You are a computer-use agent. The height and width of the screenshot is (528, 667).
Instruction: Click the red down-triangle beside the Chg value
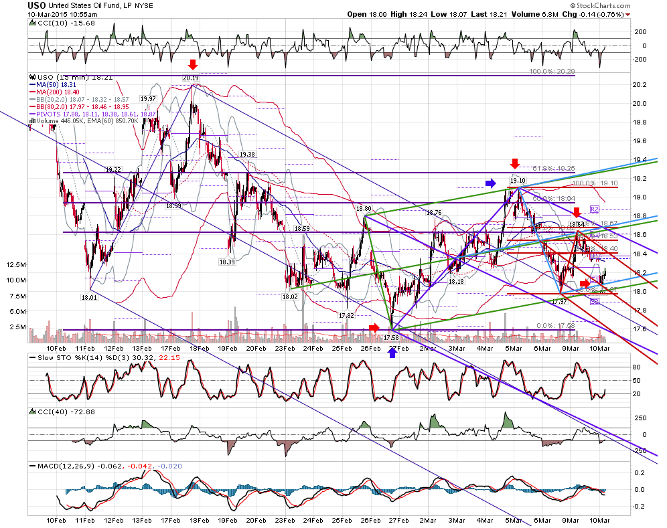pos(628,15)
